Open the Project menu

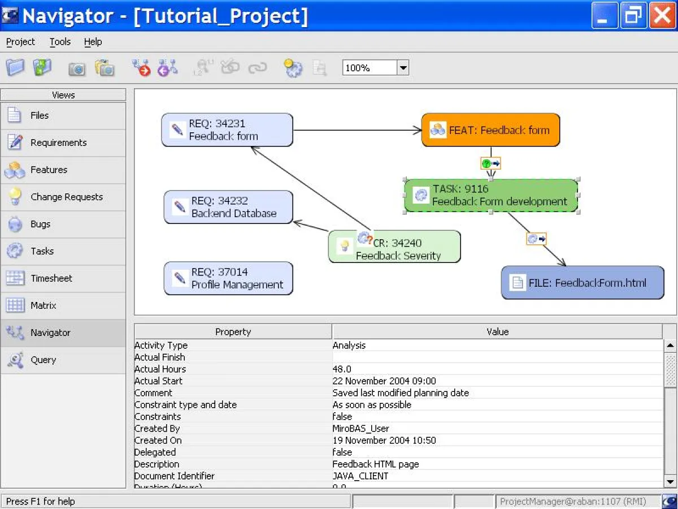(20, 42)
